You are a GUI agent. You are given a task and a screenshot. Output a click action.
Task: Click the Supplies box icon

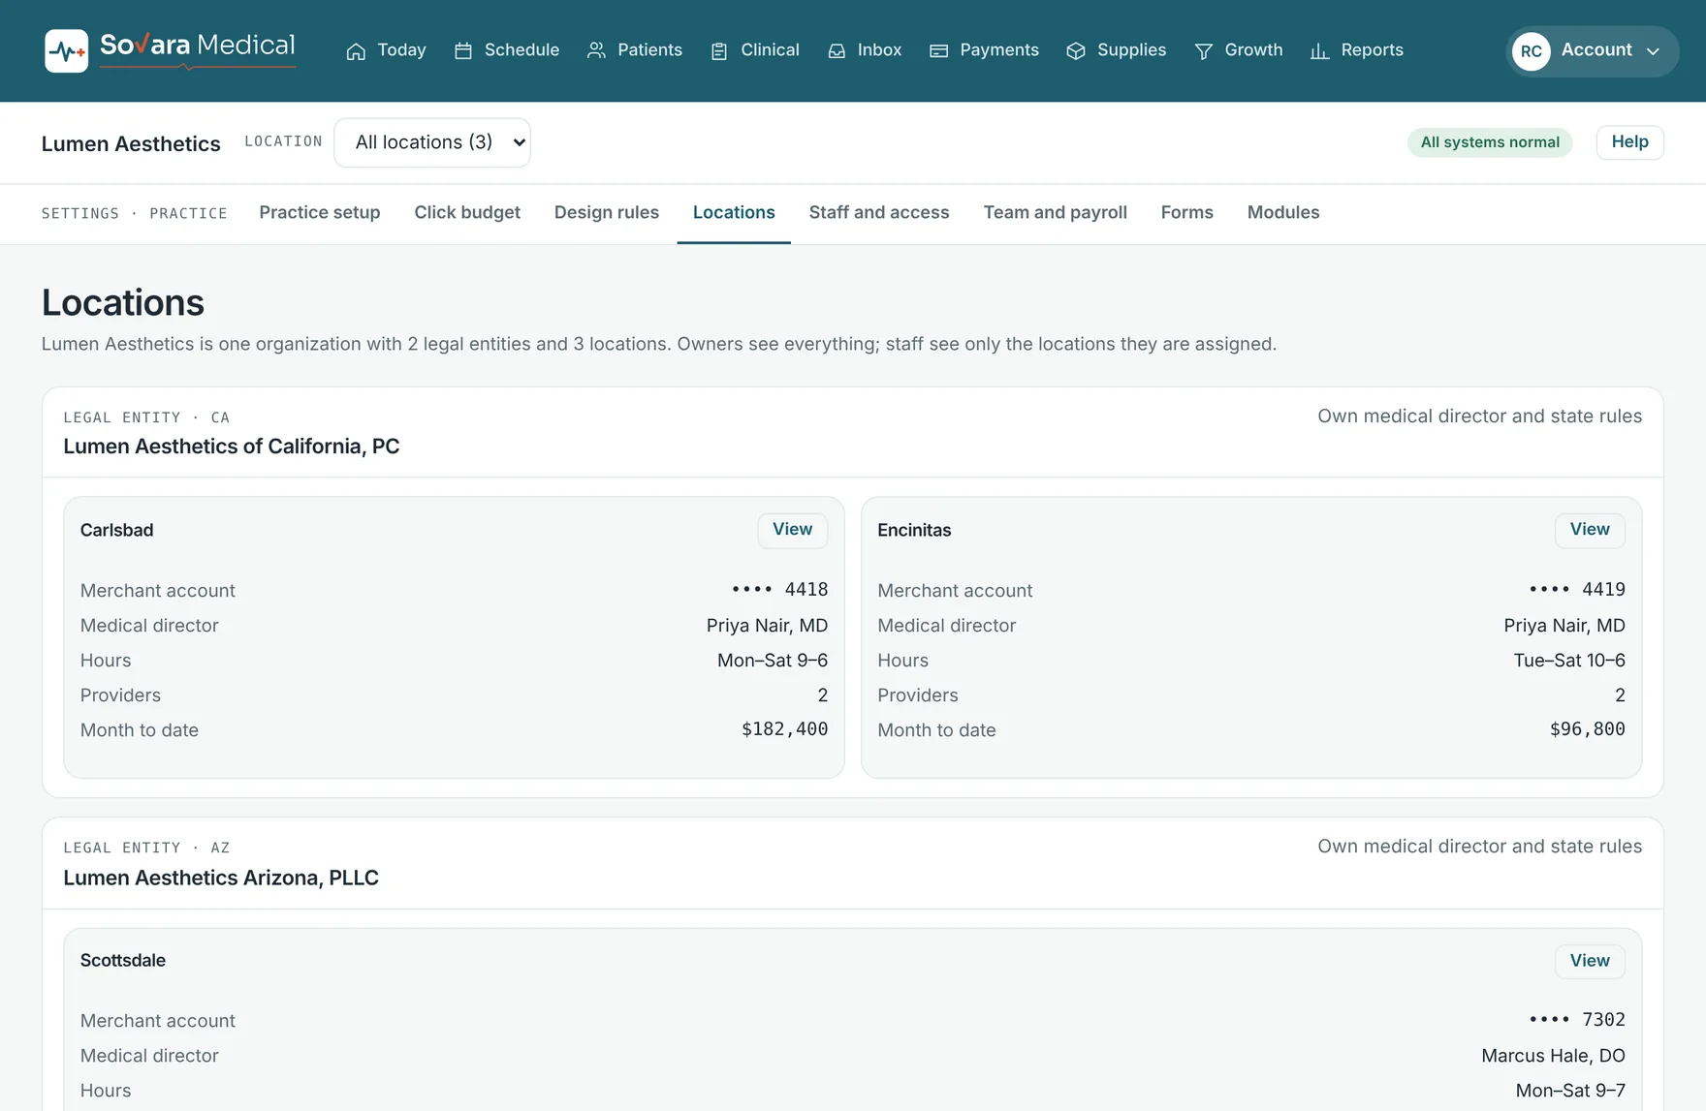pos(1076,51)
